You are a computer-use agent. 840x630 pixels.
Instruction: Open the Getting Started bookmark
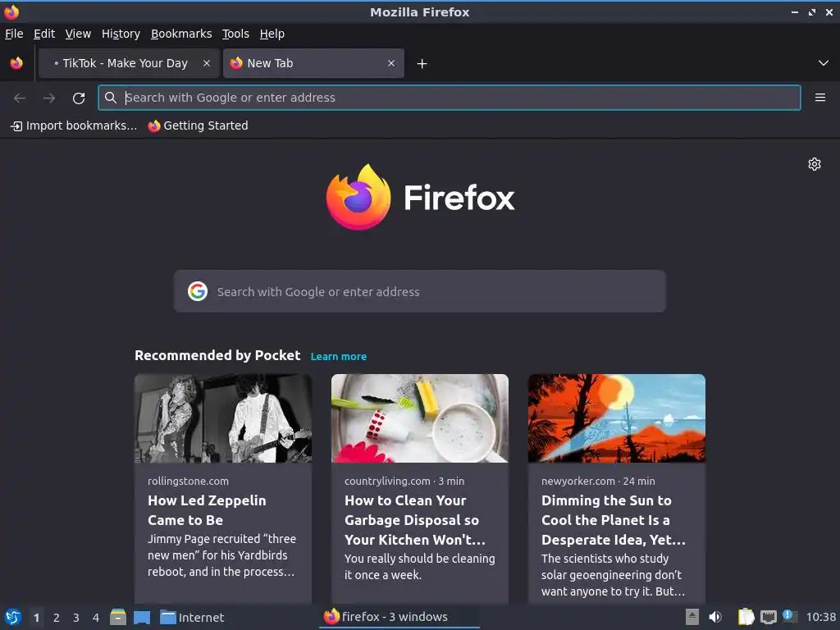(x=199, y=126)
